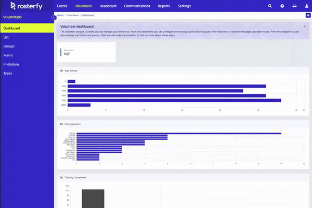Screen dimensions: 312x208
Task: Open the help question mark icon
Action: pyautogui.click(x=282, y=6)
